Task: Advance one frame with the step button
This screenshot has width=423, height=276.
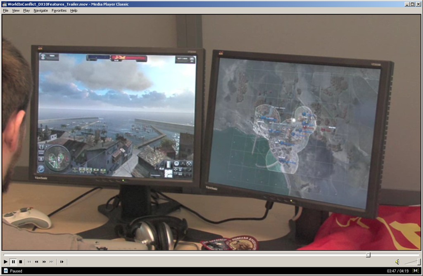Action: click(62, 262)
